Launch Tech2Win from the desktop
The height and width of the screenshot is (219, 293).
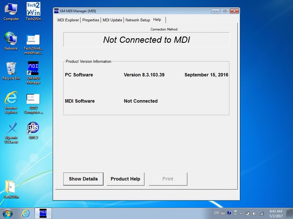33,9
